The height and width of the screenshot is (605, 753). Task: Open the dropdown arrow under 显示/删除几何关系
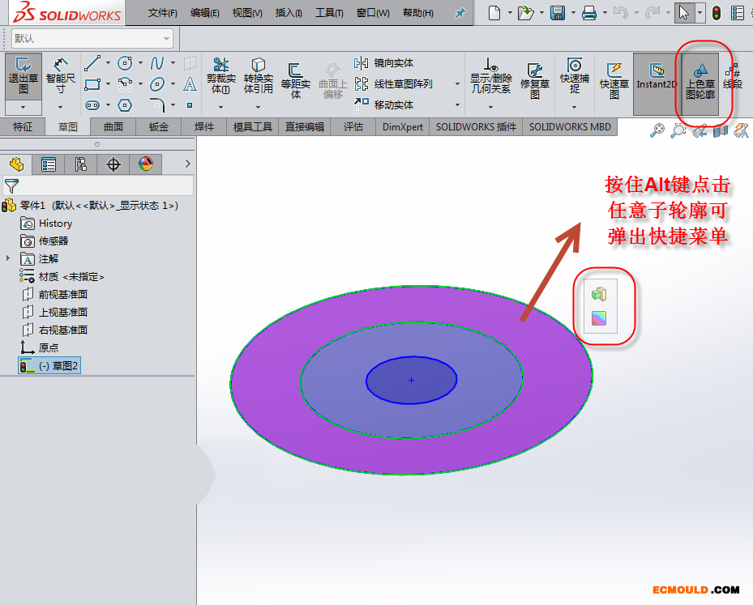click(490, 106)
